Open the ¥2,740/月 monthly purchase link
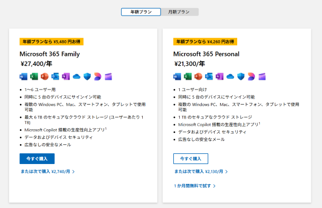 pos(47,172)
